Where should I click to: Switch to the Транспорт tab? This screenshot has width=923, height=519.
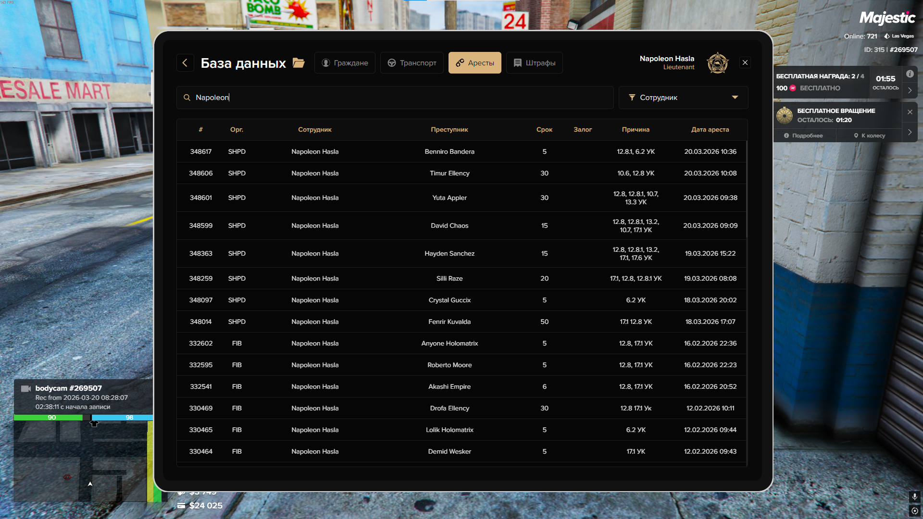pos(412,63)
